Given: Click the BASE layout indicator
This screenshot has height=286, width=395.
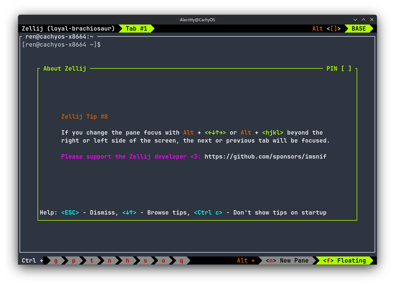Looking at the screenshot, I should pos(359,29).
